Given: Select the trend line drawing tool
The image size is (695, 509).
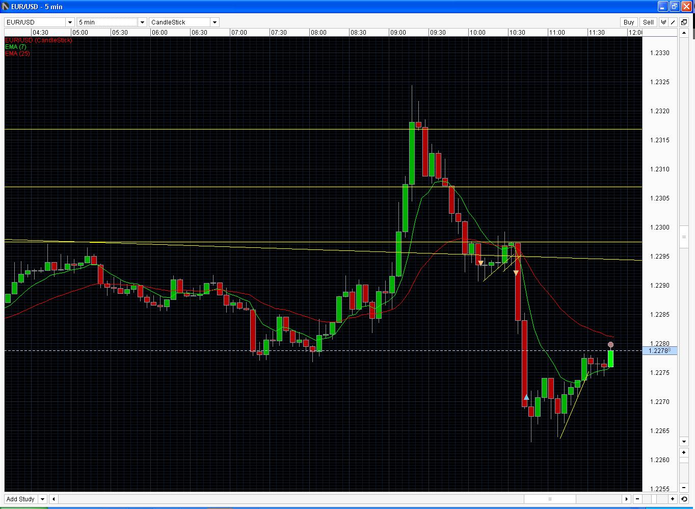Looking at the screenshot, I should click(x=673, y=22).
